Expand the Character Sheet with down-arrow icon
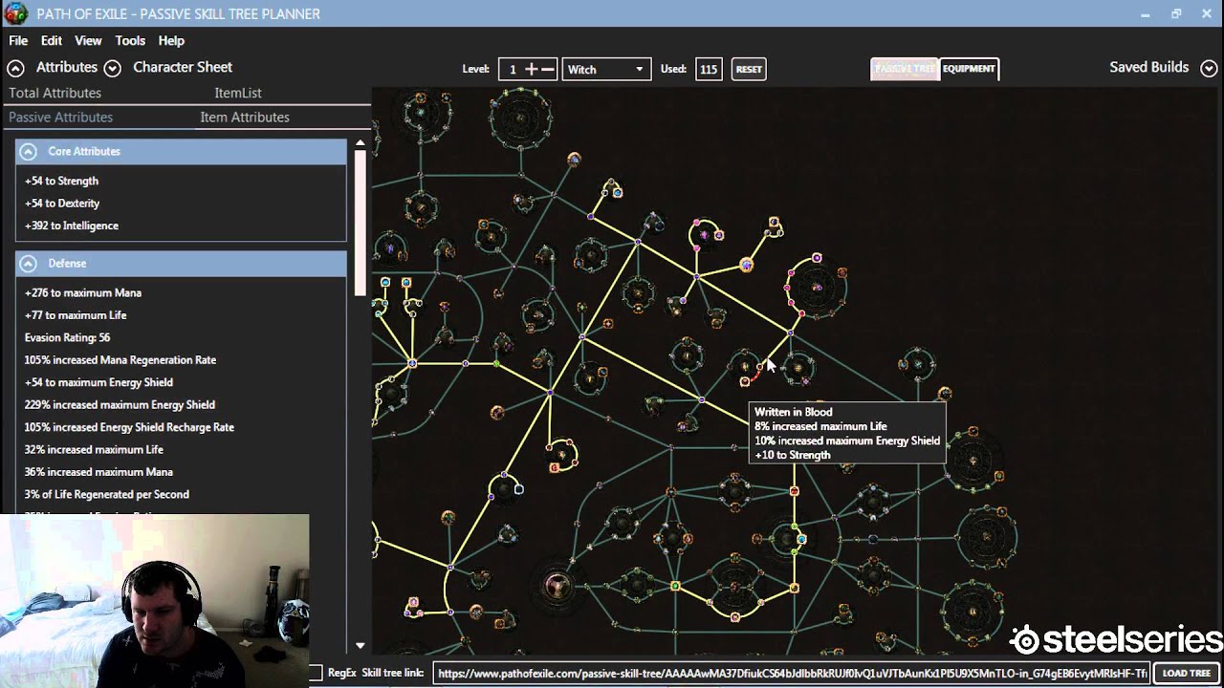 [112, 68]
